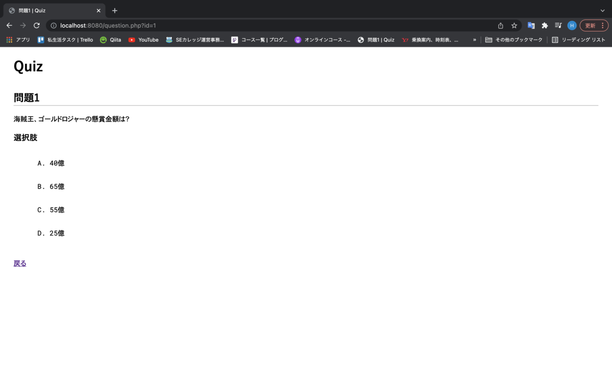Choose answer D. 25億
The image size is (612, 382).
point(51,233)
